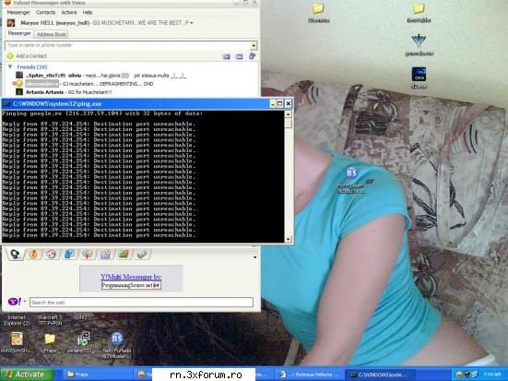Image resolution: width=508 pixels, height=381 pixels.
Task: Switch to the Messenger tab
Action: [19, 33]
